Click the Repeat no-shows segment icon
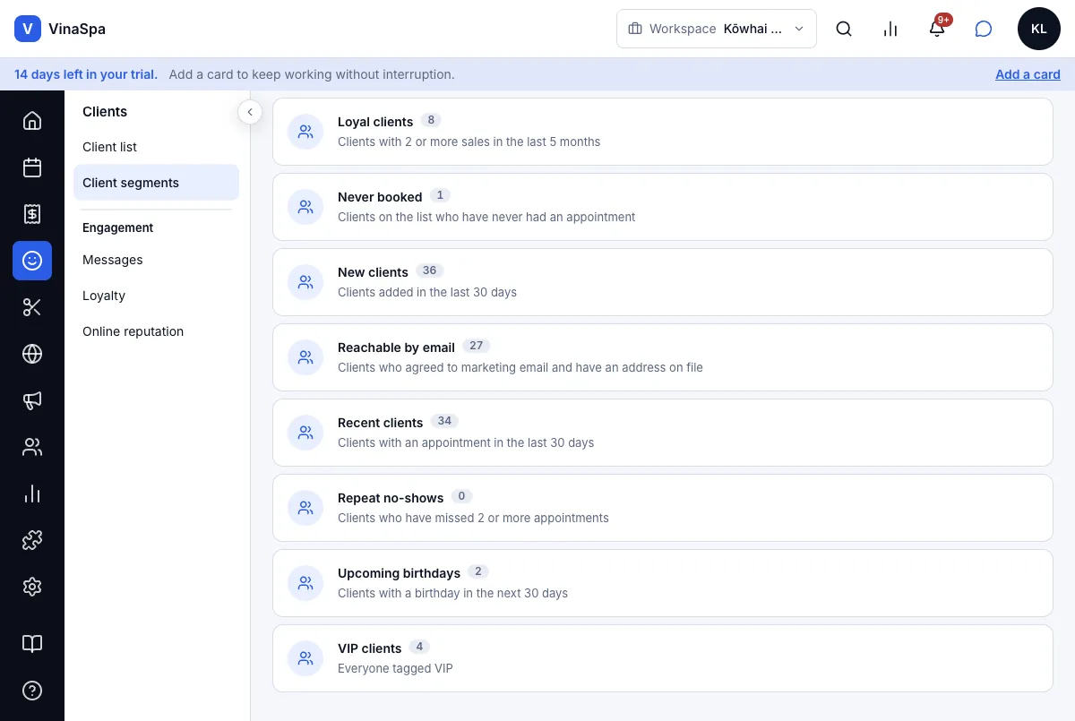 pyautogui.click(x=305, y=508)
